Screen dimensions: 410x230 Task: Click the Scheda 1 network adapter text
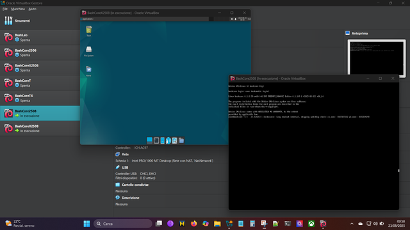164,161
